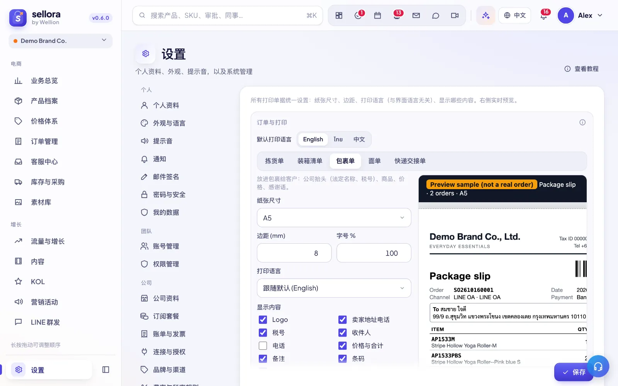Check the 电话 checkbox
Screen dimensions: 618x386
(263, 346)
